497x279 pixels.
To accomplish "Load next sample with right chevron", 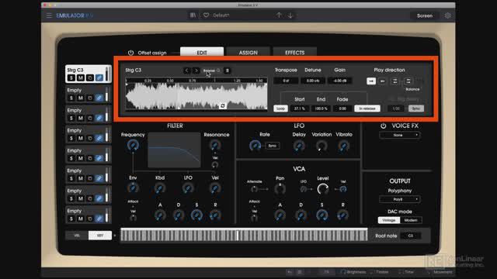I will pos(196,71).
